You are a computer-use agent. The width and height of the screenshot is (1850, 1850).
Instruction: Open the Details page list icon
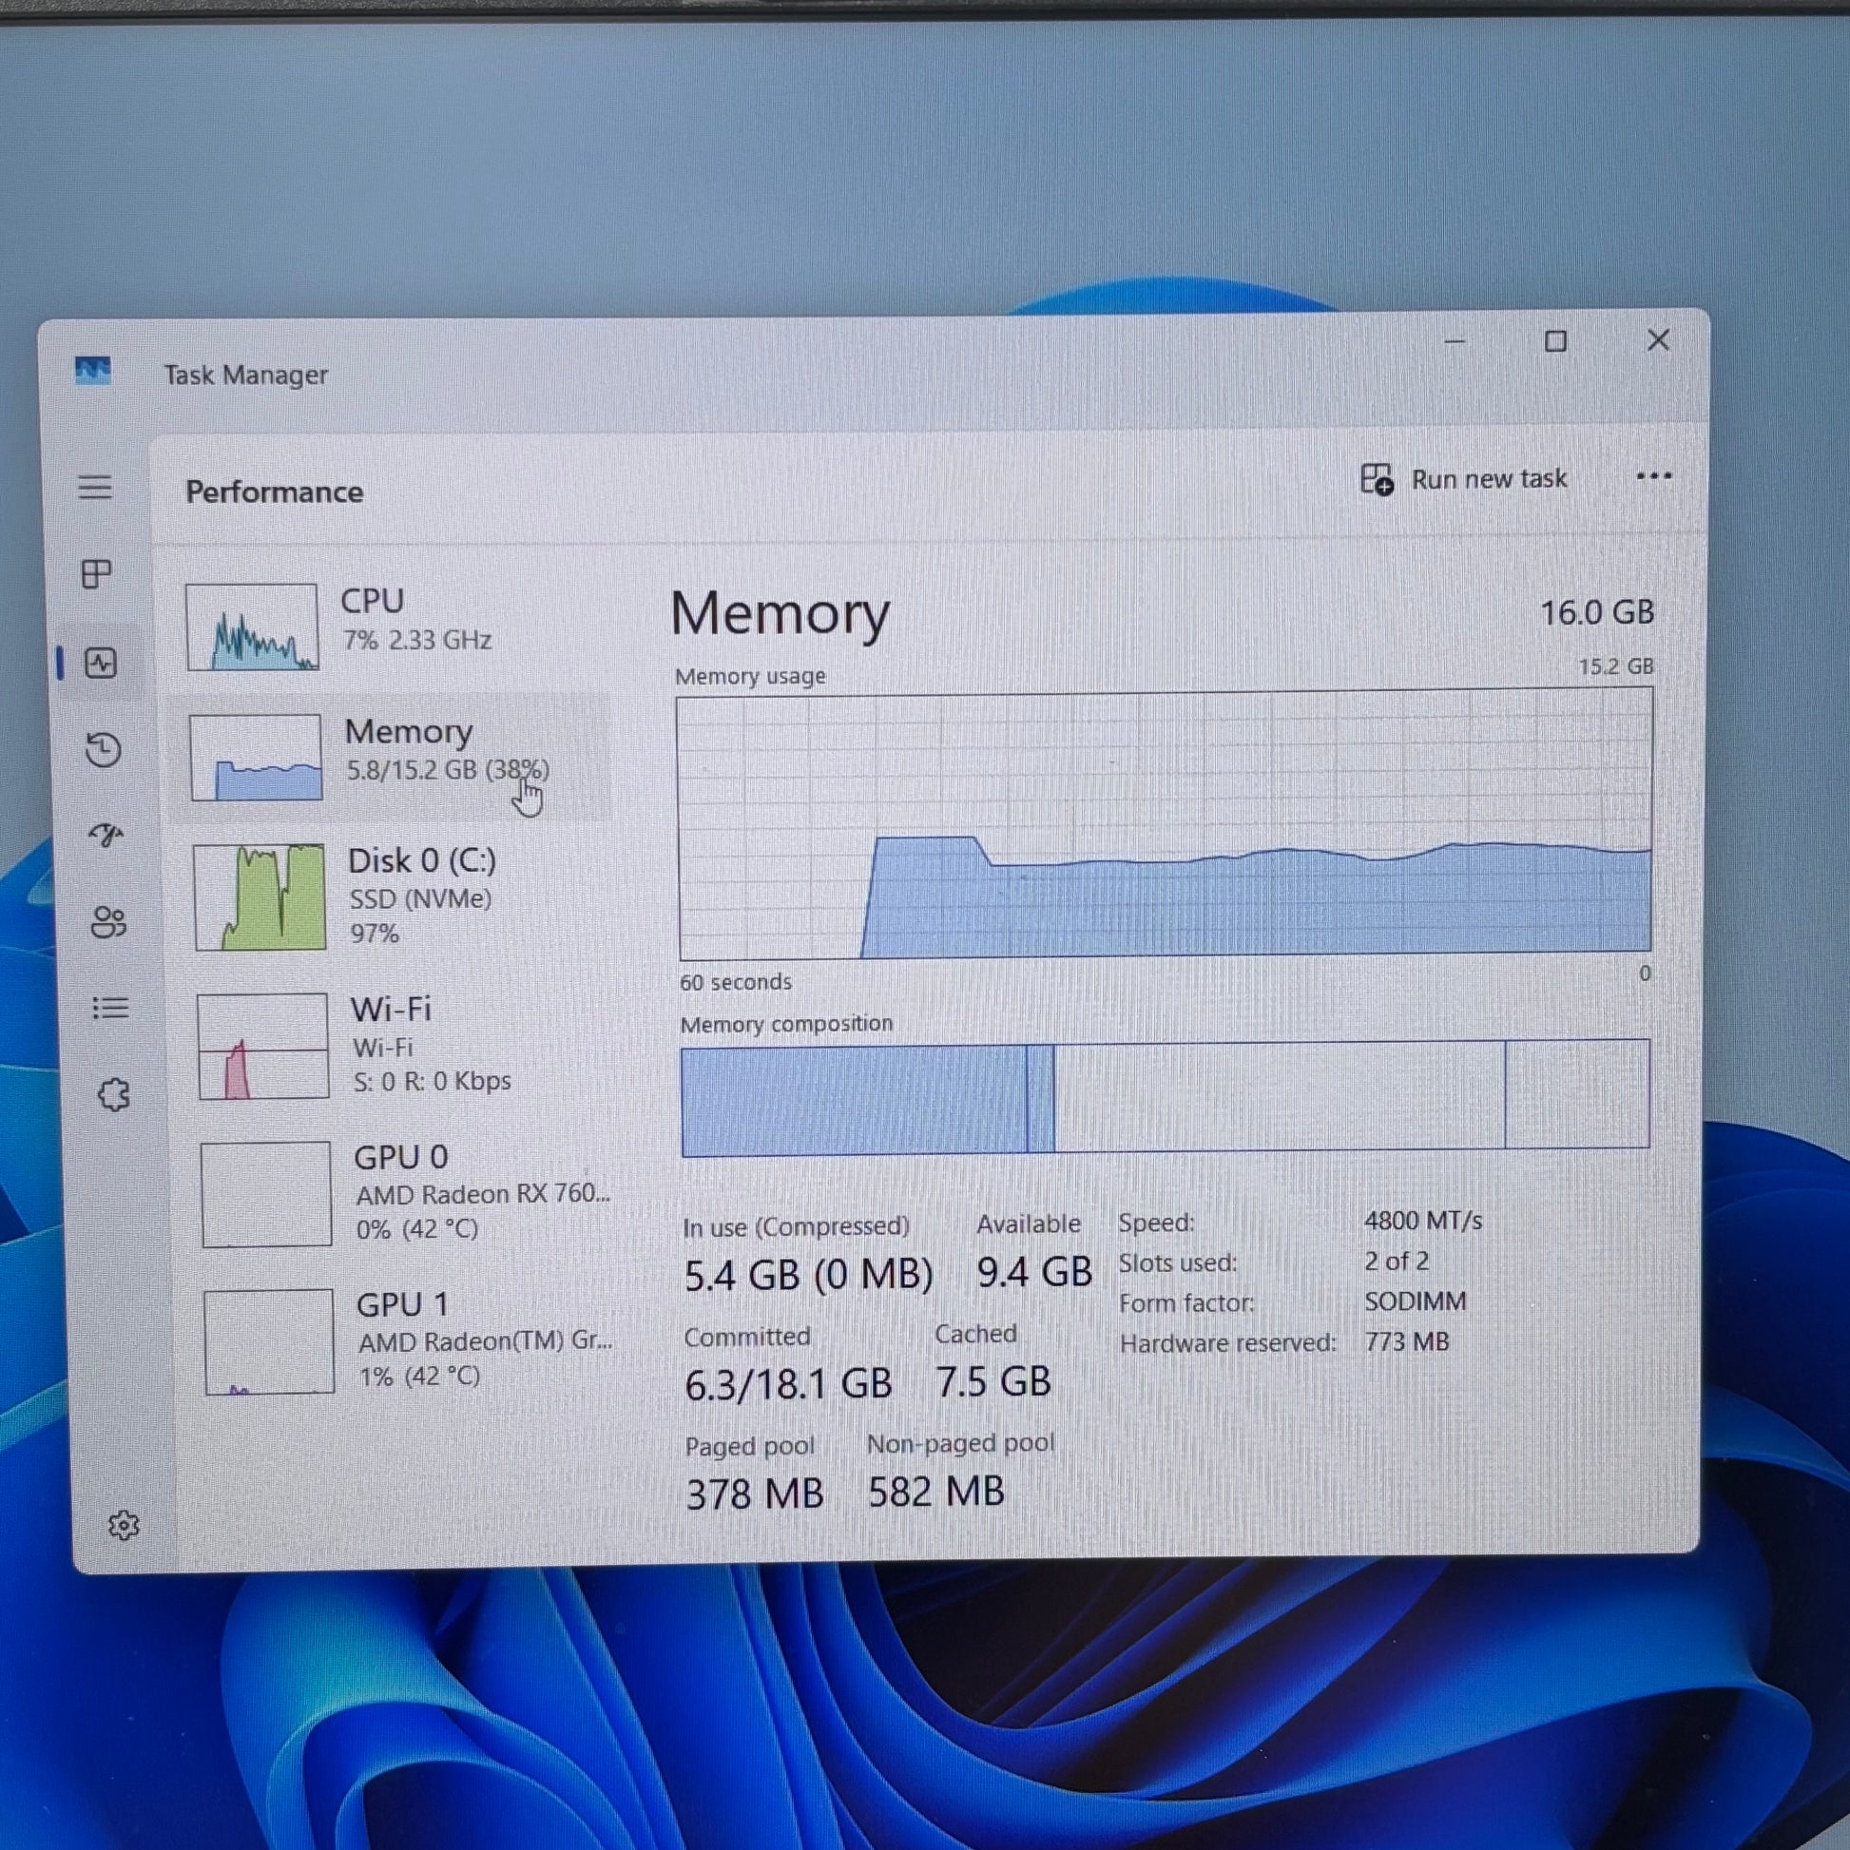pyautogui.click(x=110, y=1008)
